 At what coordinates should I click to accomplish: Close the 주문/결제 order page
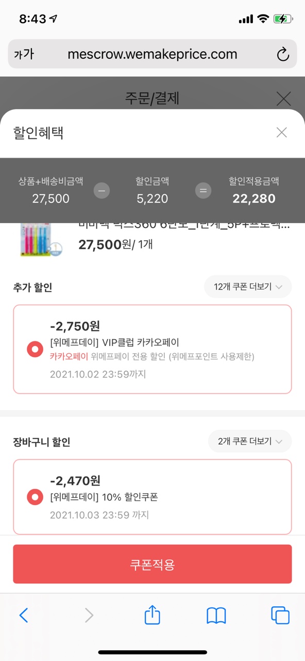tap(283, 98)
